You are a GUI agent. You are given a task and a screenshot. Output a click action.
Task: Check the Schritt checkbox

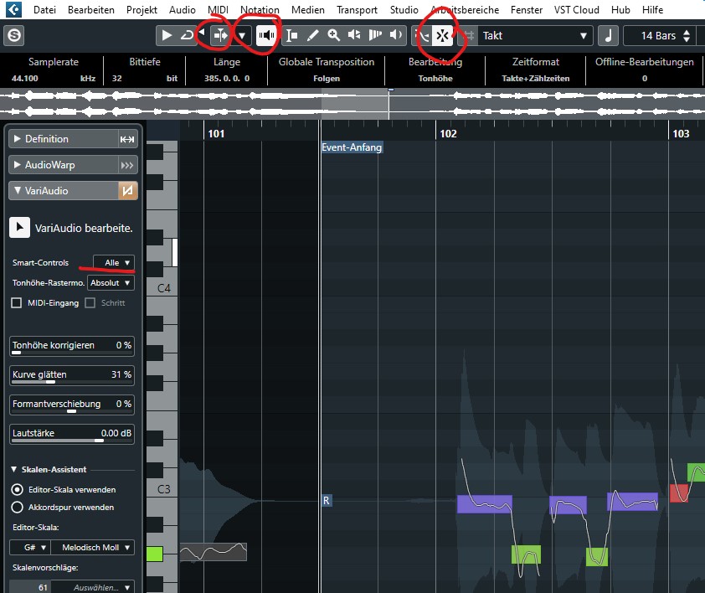point(90,303)
